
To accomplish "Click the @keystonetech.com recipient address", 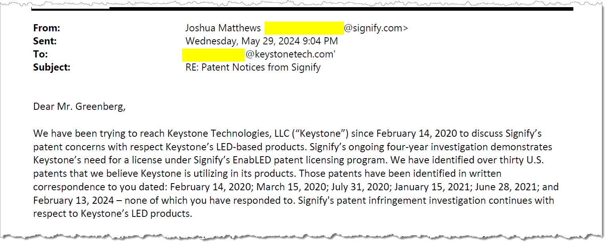I will pyautogui.click(x=290, y=54).
